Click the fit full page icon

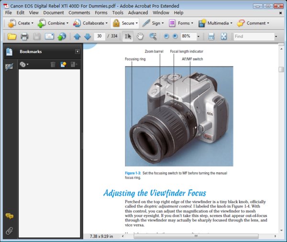click(224, 36)
